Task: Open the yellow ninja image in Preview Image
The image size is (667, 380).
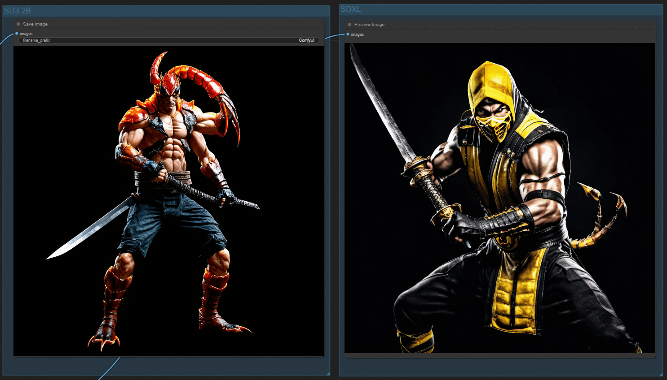Action: (500, 198)
